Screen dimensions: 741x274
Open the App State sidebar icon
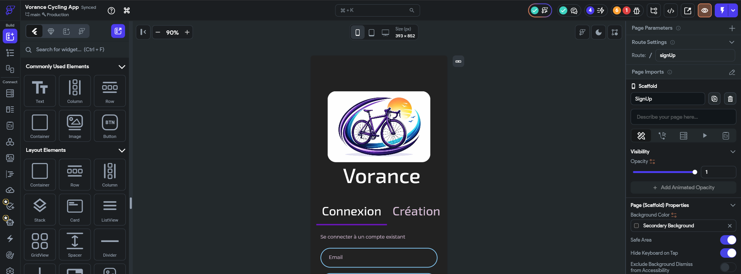point(10,126)
